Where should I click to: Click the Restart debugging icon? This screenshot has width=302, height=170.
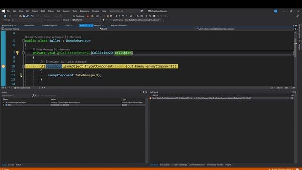click(x=111, y=16)
